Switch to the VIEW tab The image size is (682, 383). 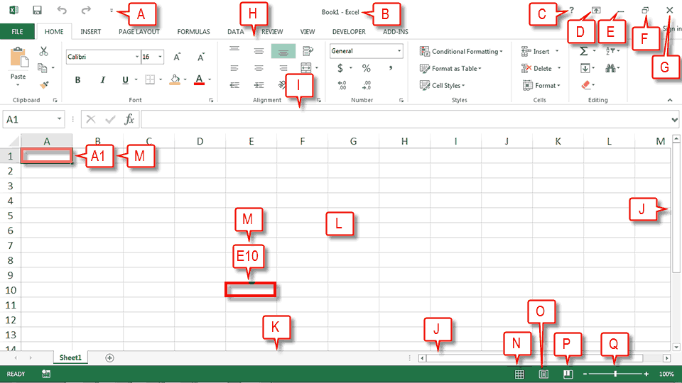click(308, 32)
